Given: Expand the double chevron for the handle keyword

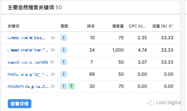Looking at the screenshot, I should (x=52, y=62).
